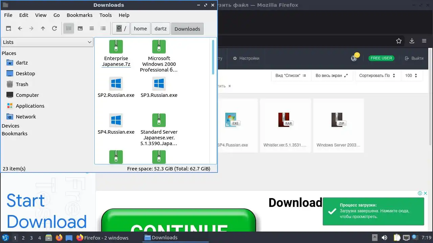Open the Tools menu
The width and height of the screenshot is (433, 243).
[106, 15]
